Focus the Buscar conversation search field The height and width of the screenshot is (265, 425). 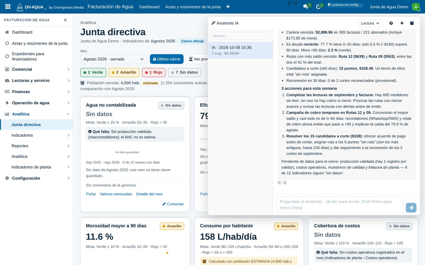pos(240,36)
